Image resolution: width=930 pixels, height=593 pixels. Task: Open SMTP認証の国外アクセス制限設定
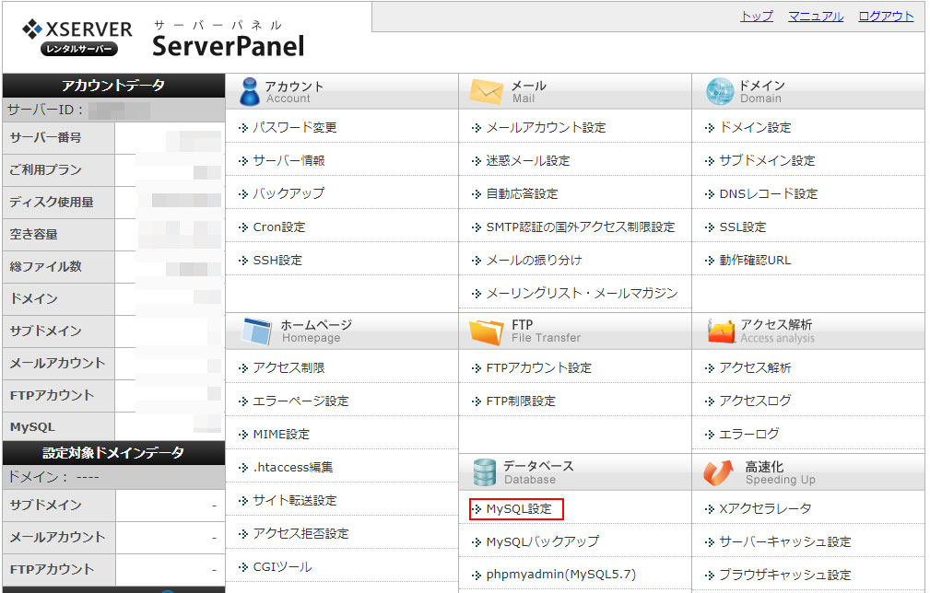tap(581, 227)
